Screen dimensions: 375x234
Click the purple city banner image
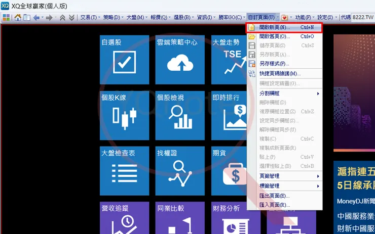tap(354, 93)
